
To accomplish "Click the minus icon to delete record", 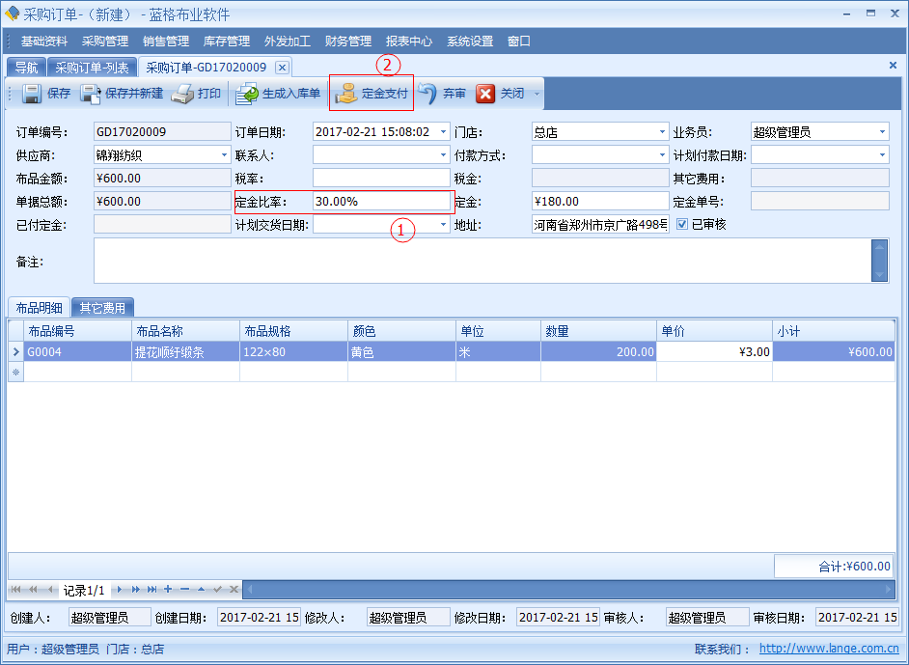I will pyautogui.click(x=184, y=589).
